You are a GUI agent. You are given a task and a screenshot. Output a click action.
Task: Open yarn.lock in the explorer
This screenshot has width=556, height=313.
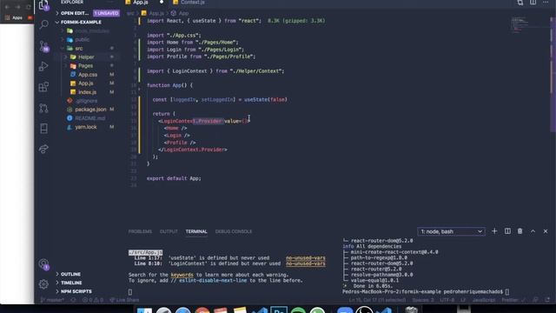[86, 127]
